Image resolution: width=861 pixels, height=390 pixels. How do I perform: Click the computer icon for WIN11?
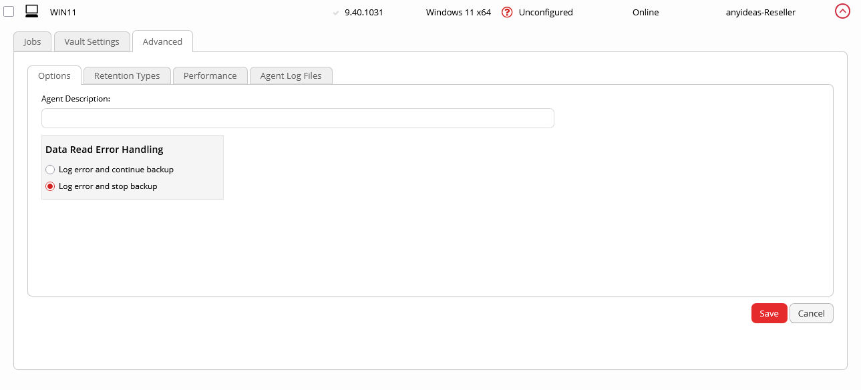[x=31, y=11]
